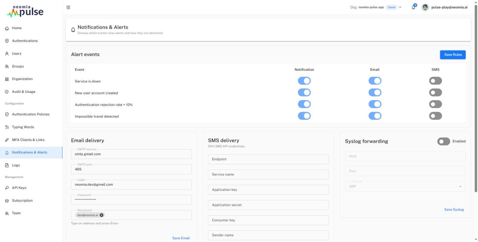Click the Sender name field

point(268,235)
